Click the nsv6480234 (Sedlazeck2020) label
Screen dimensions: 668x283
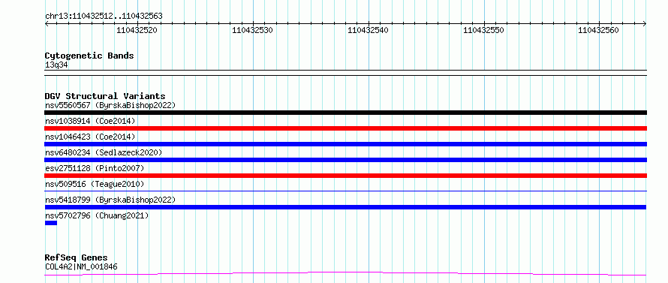(104, 152)
